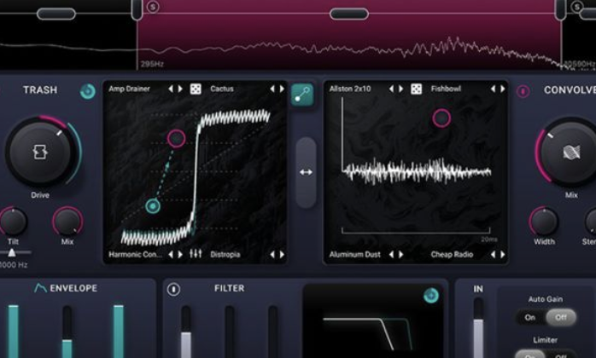Click the Convolve Mix knob
This screenshot has height=358, width=596.
pos(570,152)
